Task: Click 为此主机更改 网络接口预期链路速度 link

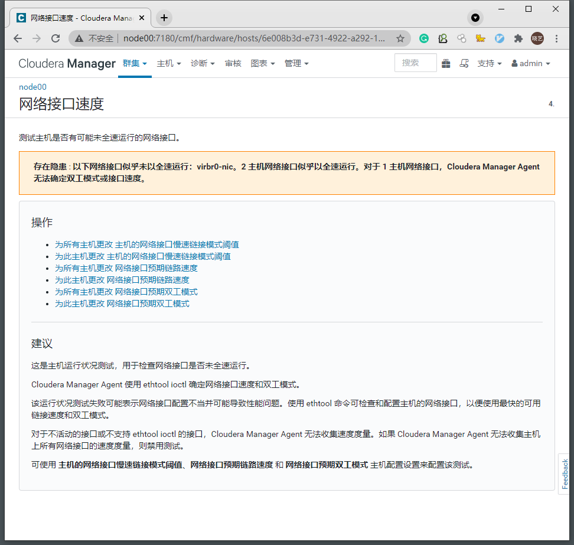Action: (x=122, y=280)
